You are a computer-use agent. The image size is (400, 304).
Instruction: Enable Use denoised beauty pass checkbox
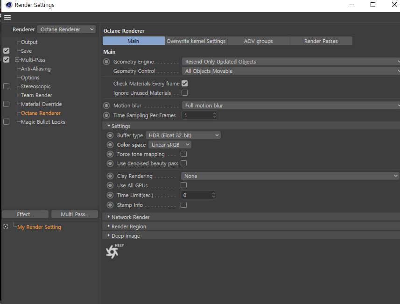(183, 163)
